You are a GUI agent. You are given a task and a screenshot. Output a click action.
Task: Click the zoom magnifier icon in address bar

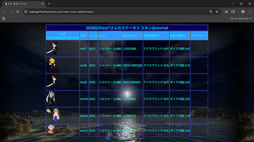coord(211,12)
